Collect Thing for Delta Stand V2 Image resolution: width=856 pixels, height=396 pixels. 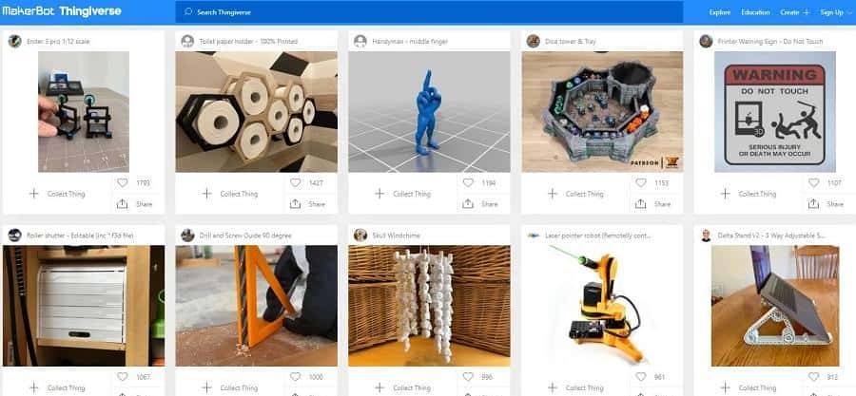tap(749, 387)
